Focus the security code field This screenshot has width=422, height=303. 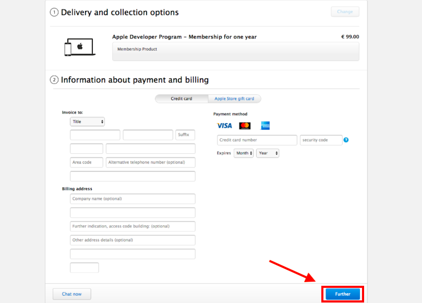[321, 140]
